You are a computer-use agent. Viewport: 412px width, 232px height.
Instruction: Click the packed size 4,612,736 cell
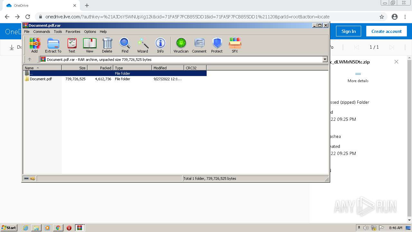pyautogui.click(x=103, y=79)
